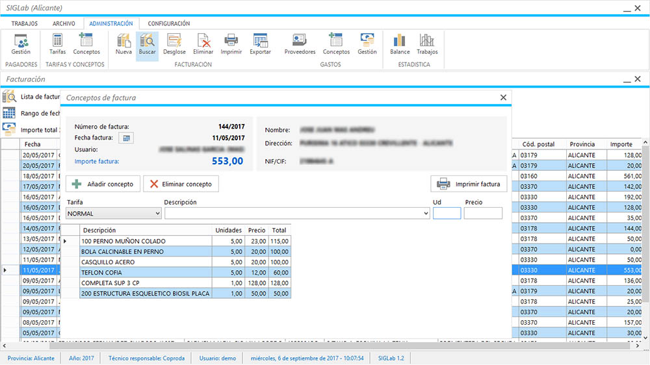
Task: Click the Añadir concepto button
Action: (x=103, y=184)
